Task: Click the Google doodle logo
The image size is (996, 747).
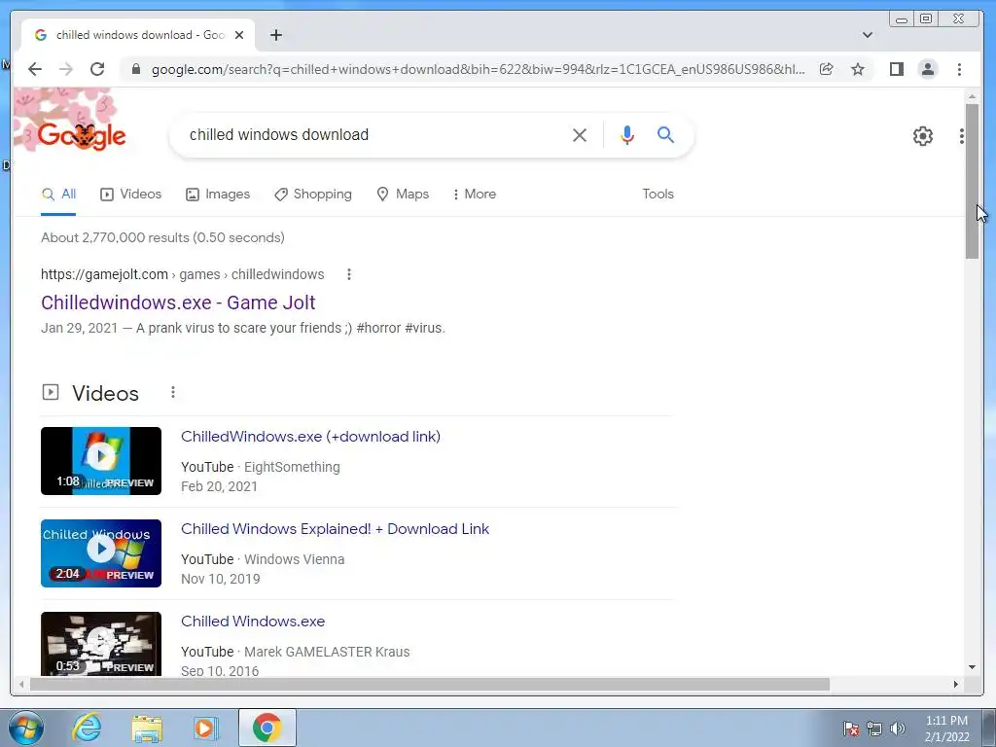Action: click(x=82, y=136)
